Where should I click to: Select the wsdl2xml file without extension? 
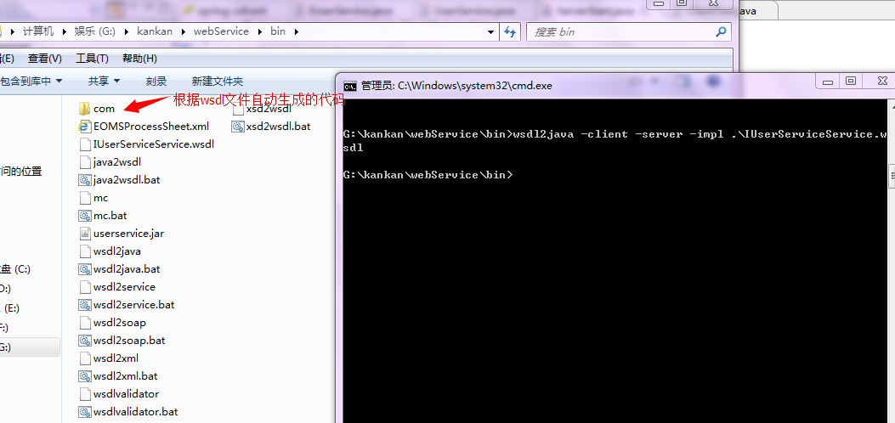point(116,358)
